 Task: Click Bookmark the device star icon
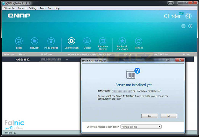[122, 41]
